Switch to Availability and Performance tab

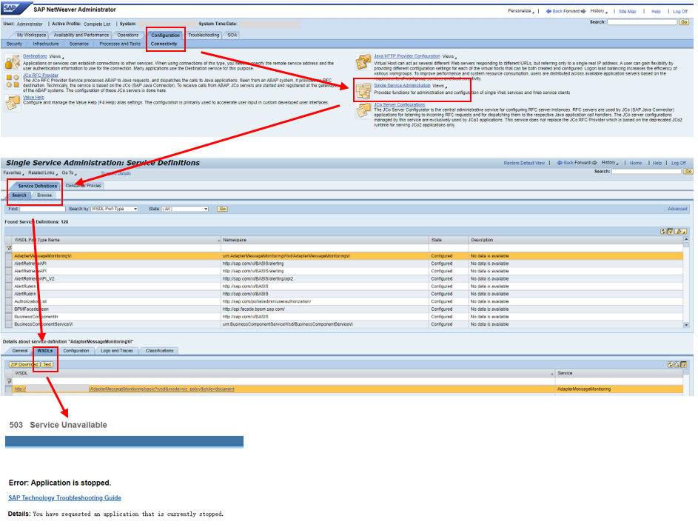81,36
